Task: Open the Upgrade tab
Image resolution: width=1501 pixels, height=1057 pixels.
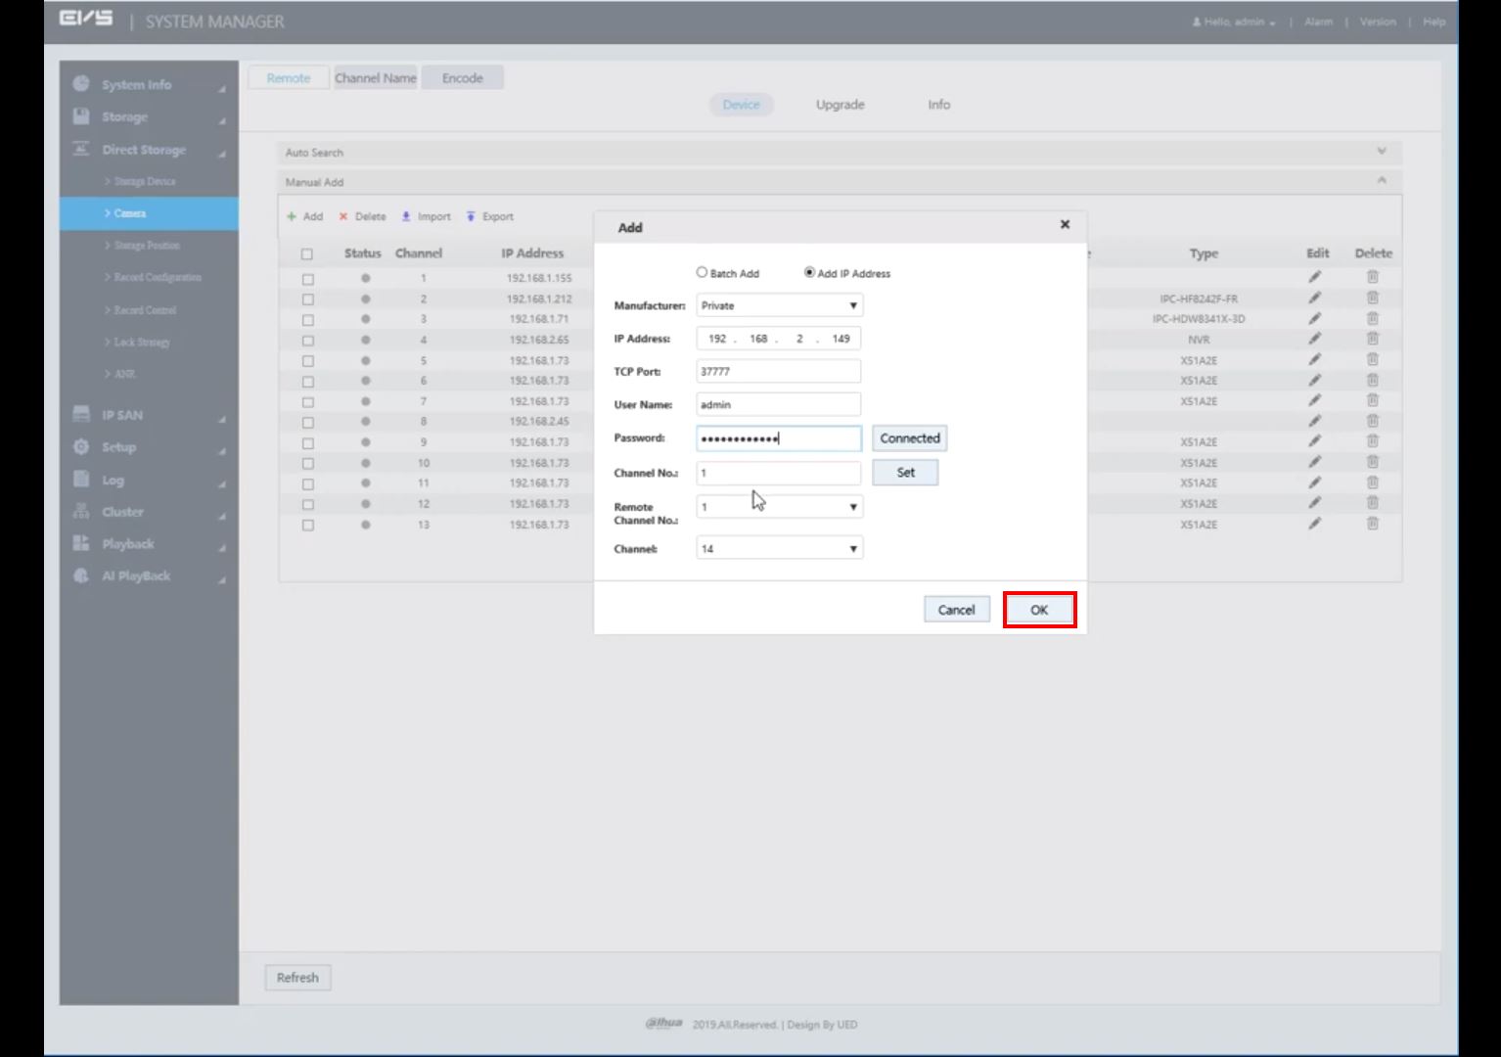Action: tap(840, 105)
